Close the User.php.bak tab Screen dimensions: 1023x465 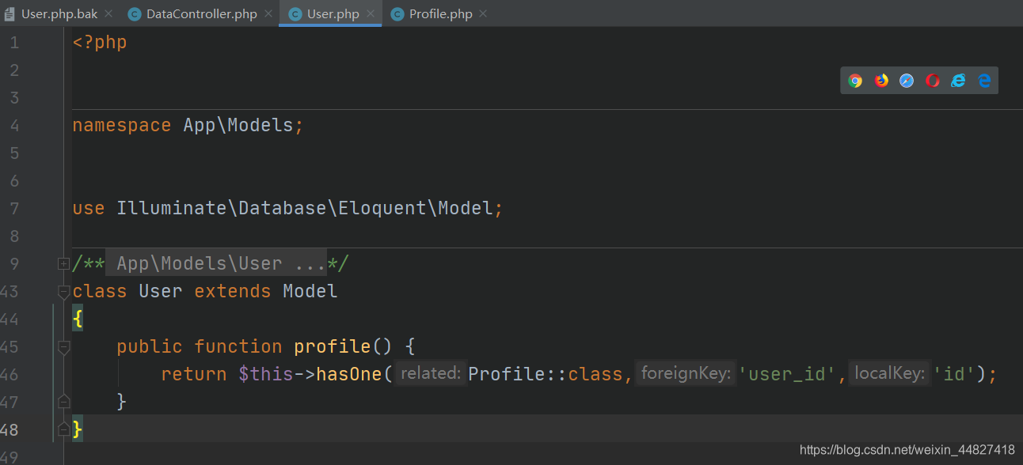tap(108, 13)
